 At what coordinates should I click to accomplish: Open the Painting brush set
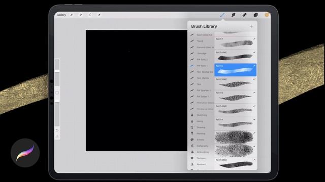point(202,133)
